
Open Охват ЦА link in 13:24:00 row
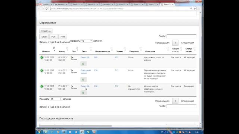85,57
